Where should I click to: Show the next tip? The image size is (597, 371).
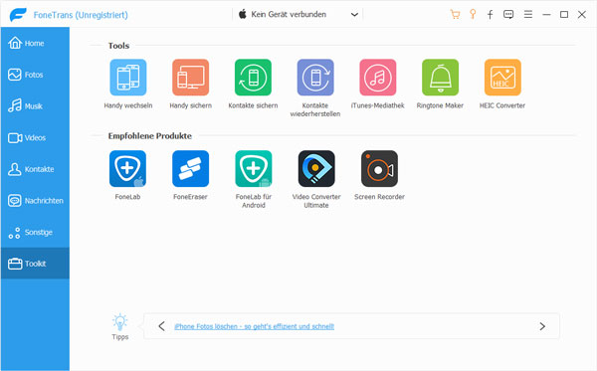pos(542,326)
